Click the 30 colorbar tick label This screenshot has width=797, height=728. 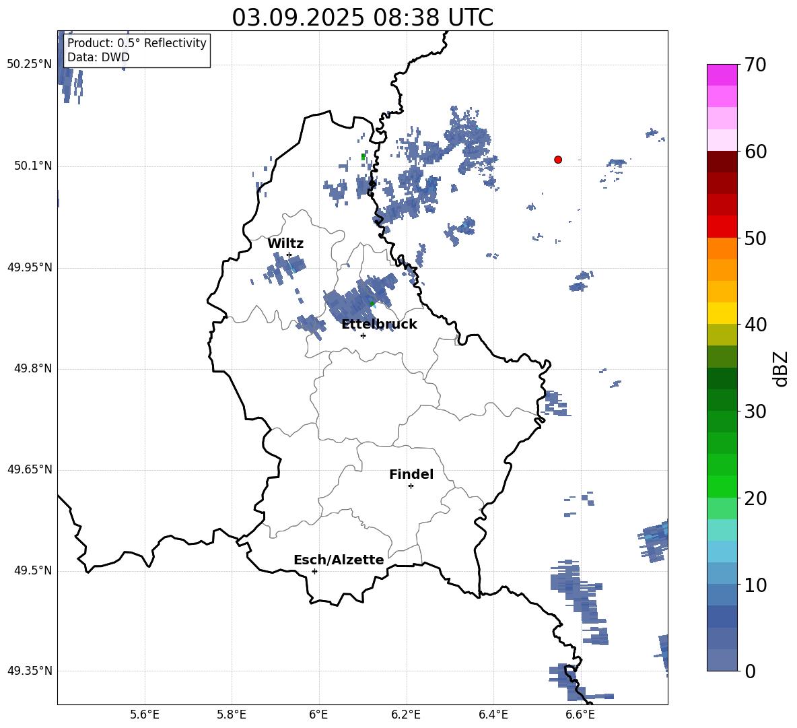point(755,411)
